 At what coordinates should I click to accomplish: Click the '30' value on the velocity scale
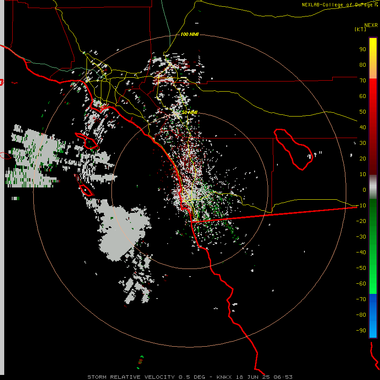coord(363,143)
